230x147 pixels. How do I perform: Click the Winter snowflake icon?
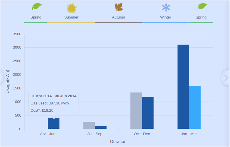pyautogui.click(x=166, y=7)
